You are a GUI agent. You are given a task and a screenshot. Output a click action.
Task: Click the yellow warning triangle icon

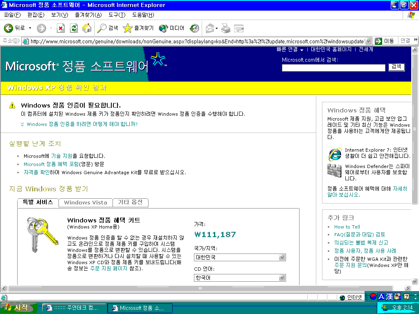12,105
